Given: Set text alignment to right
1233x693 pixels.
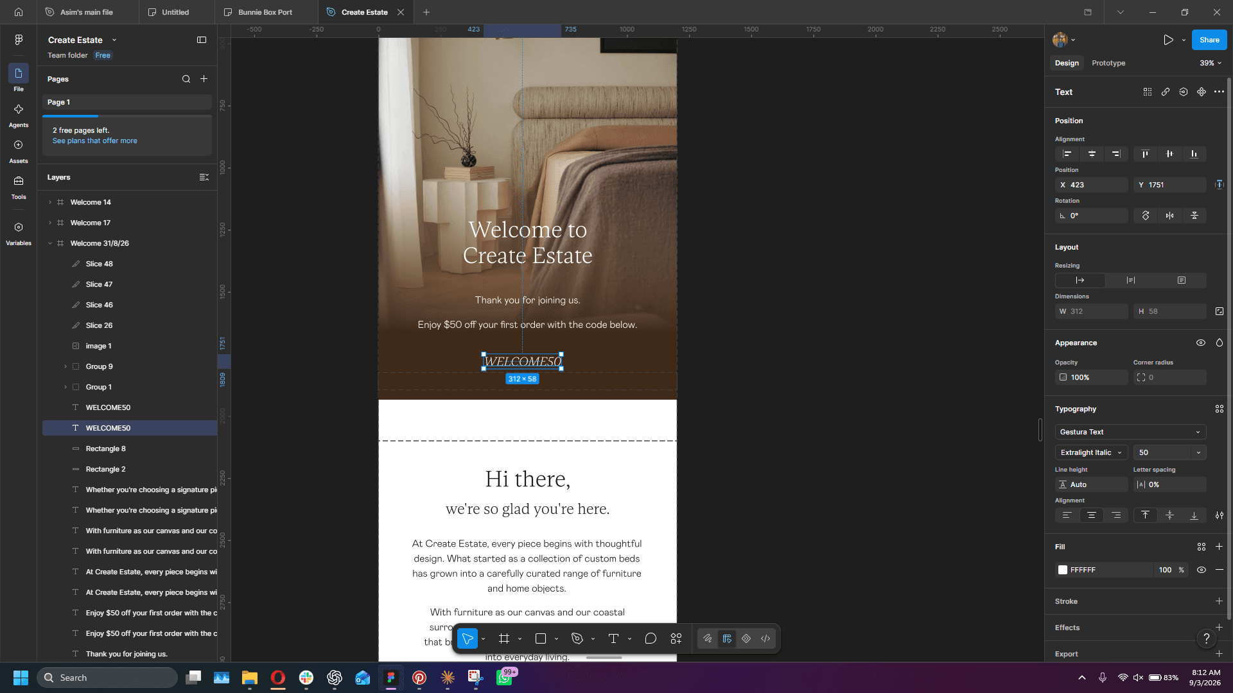Looking at the screenshot, I should tap(1117, 515).
